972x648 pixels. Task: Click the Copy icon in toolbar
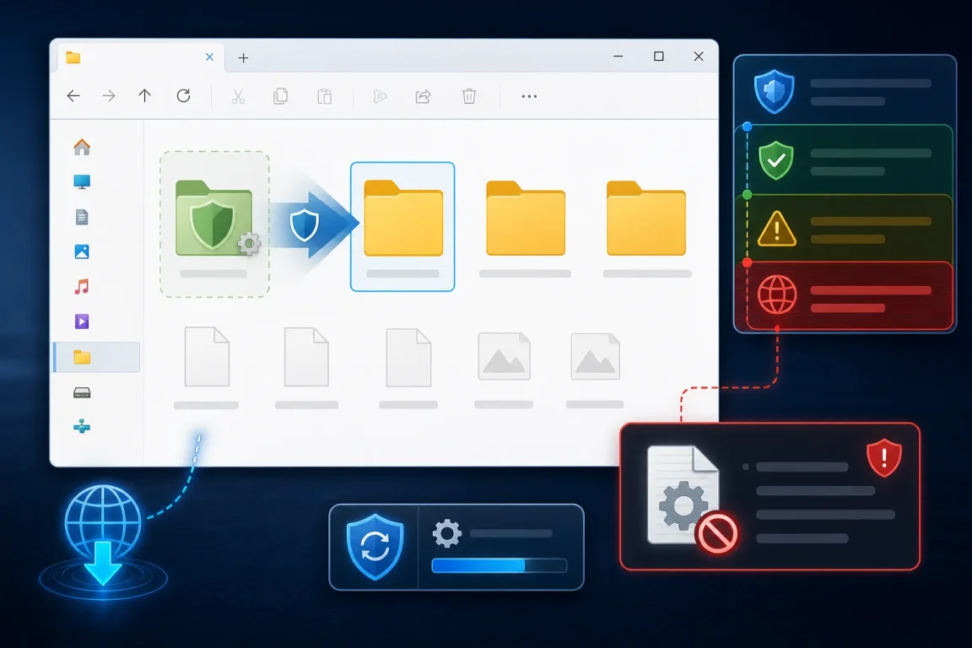[281, 96]
